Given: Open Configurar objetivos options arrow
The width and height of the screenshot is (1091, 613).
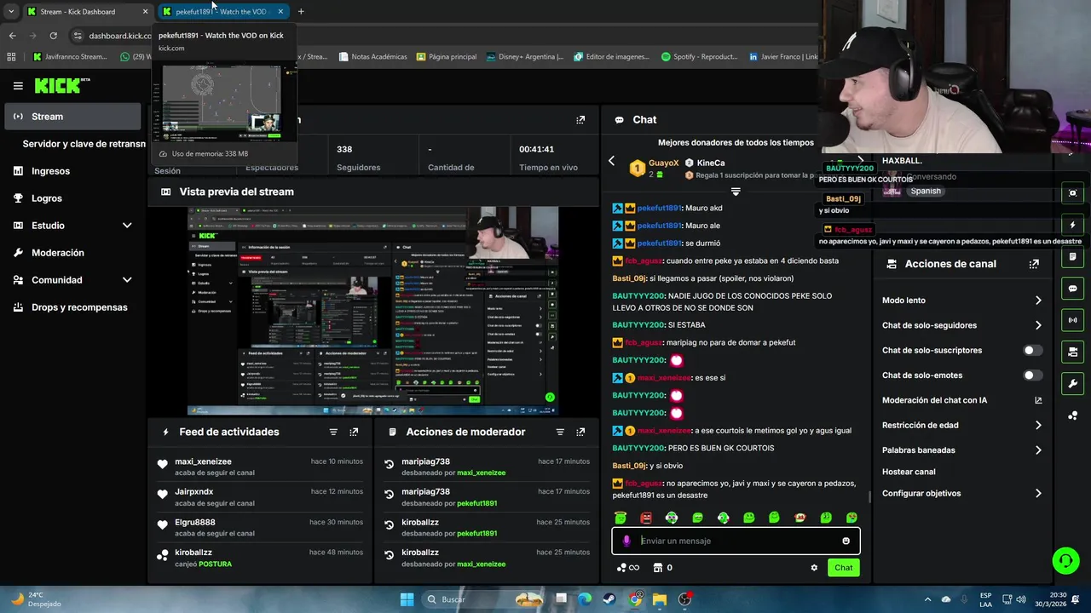Looking at the screenshot, I should [x=1038, y=494].
